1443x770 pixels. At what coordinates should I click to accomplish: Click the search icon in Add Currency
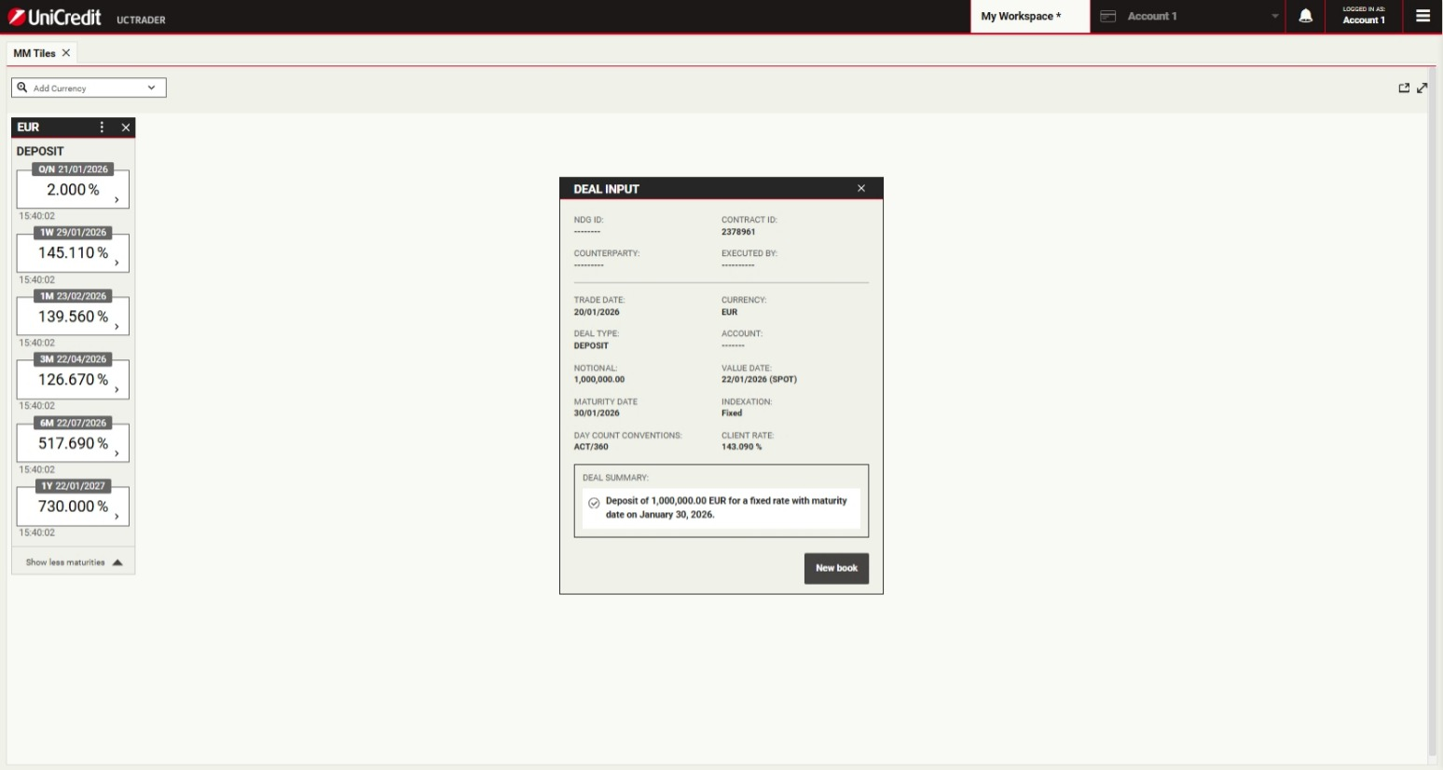[22, 88]
